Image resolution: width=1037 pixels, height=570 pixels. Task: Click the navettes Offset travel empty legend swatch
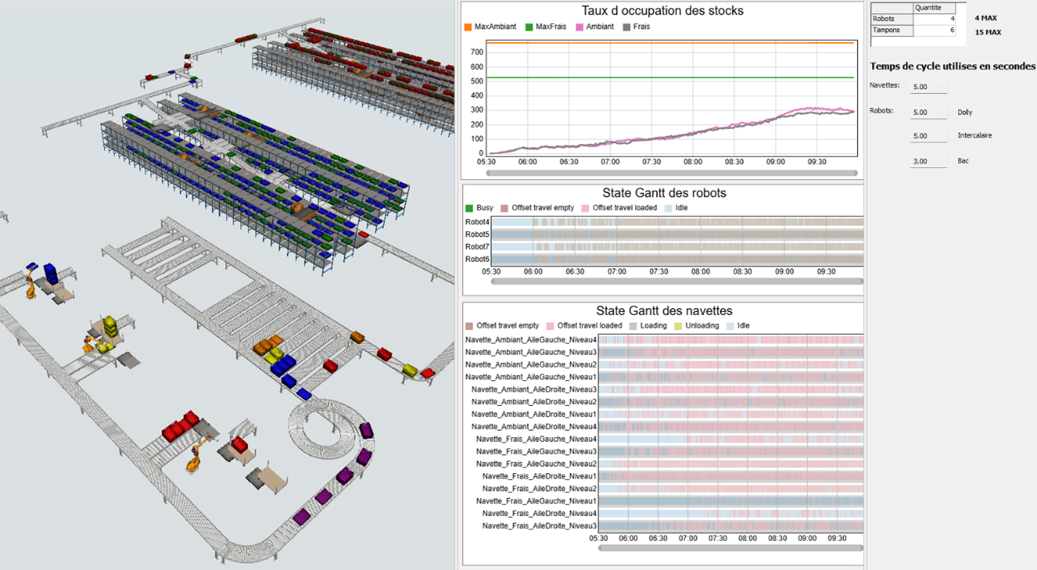pos(469,326)
